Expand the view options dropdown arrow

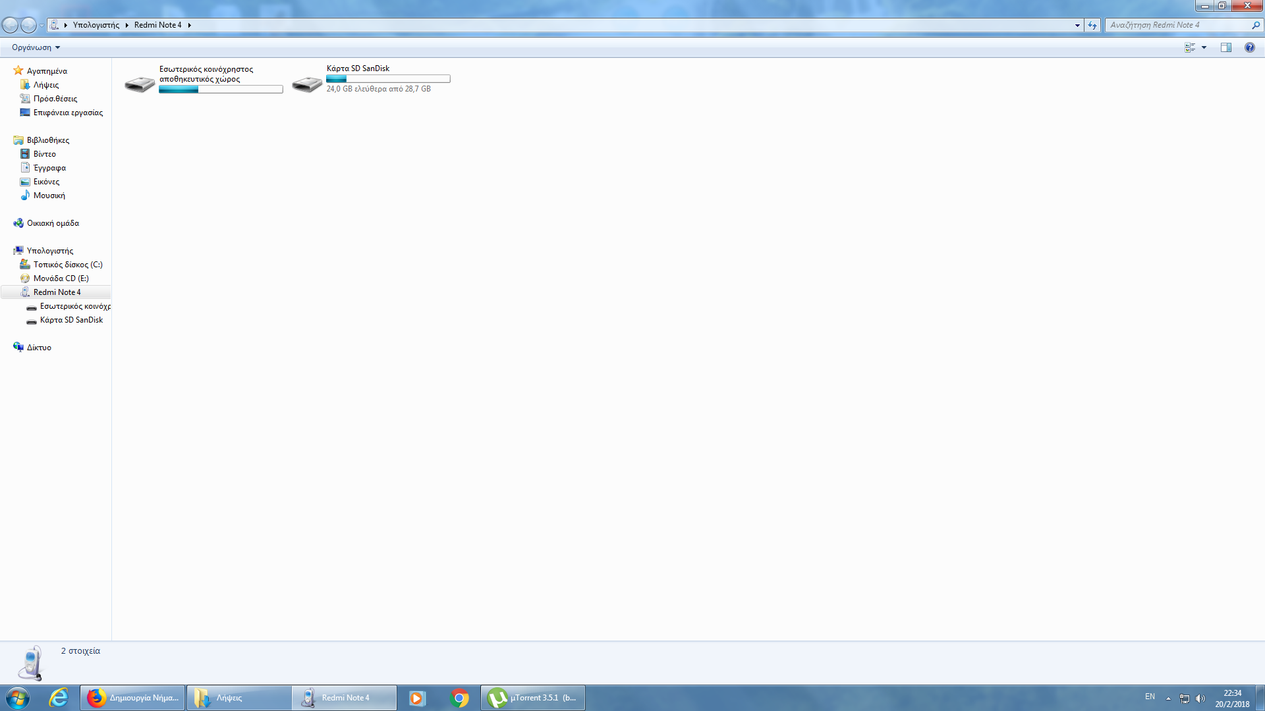pyautogui.click(x=1204, y=47)
